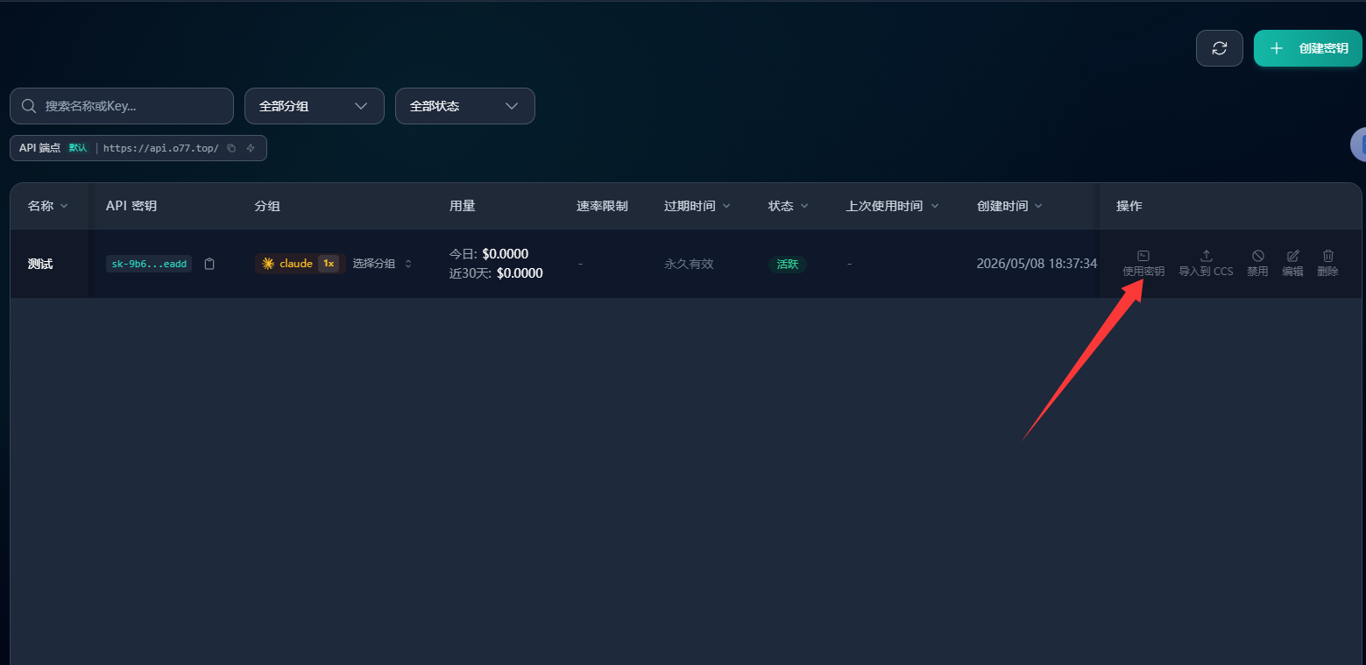
Task: Focus the 搜索名称或Key search field
Action: (122, 106)
